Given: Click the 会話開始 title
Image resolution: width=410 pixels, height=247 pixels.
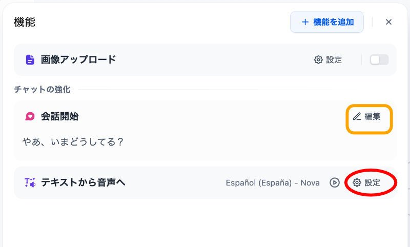Looking at the screenshot, I should coord(59,116).
